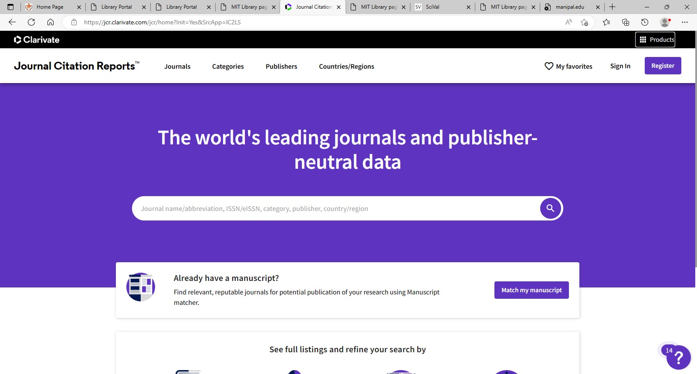The image size is (697, 374).
Task: Open the Journals navigation menu
Action: point(177,66)
